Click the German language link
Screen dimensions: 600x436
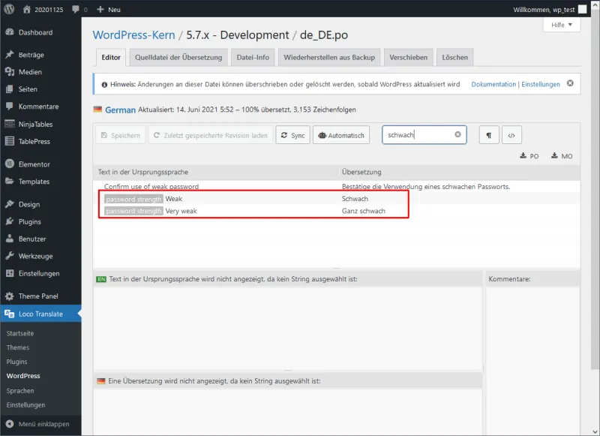coord(120,110)
